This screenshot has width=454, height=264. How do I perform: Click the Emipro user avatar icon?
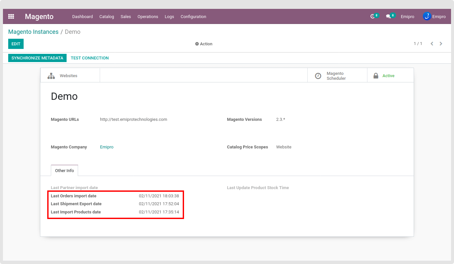pos(427,16)
